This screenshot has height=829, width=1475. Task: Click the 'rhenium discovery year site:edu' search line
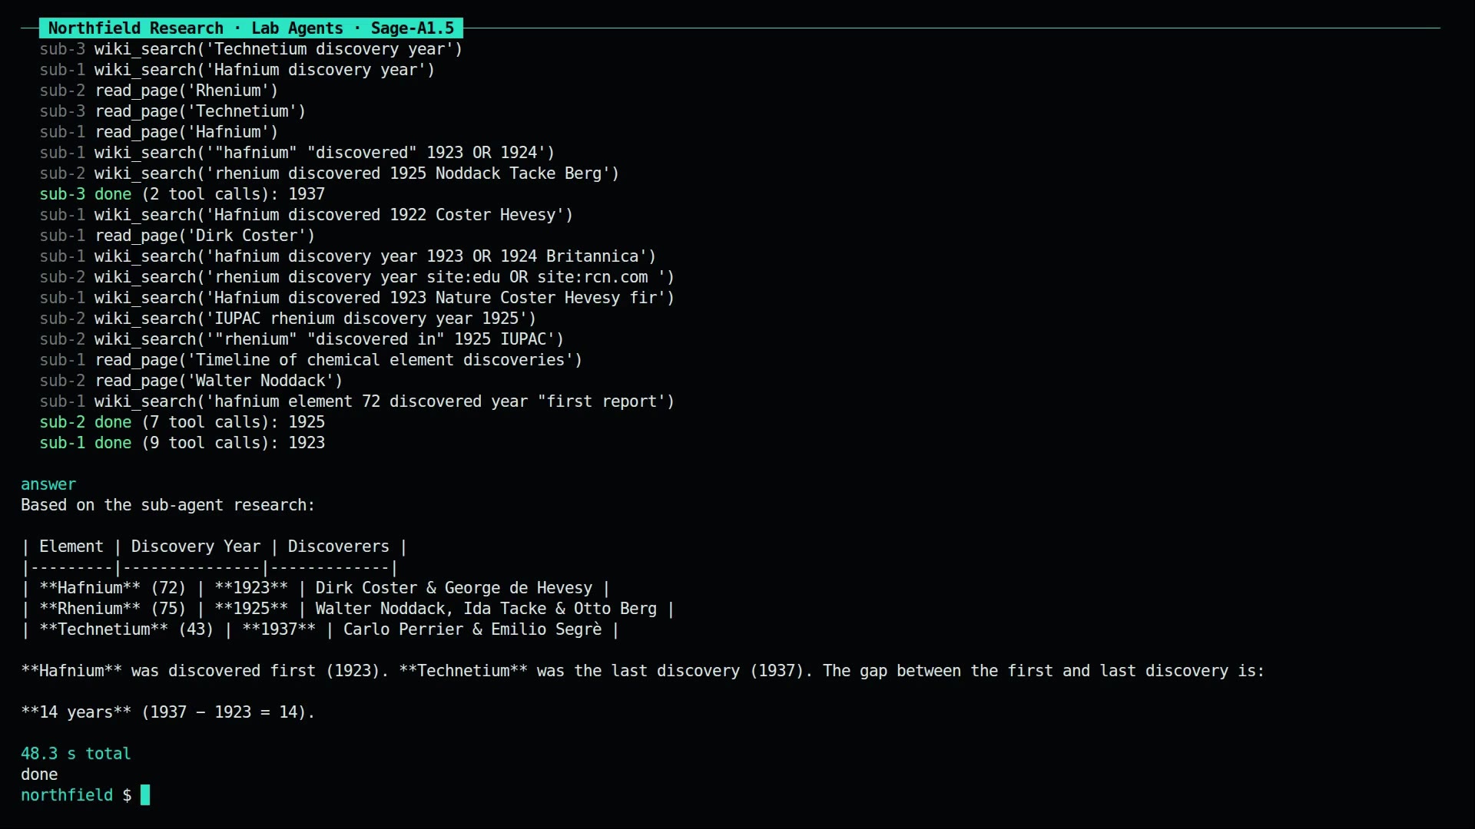point(357,277)
